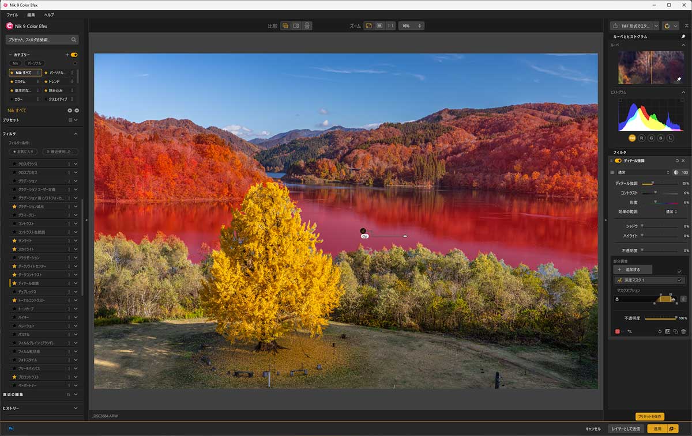Click the pin icon on the loupe panel header
This screenshot has height=436, width=692.
683,36
